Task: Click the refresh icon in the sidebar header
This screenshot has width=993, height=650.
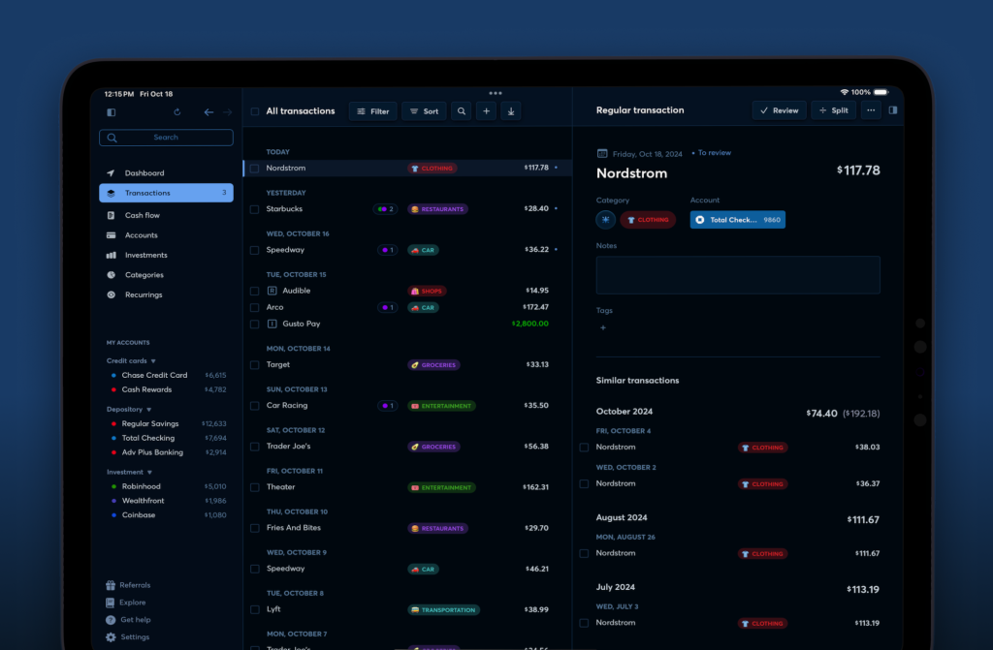Action: point(176,112)
